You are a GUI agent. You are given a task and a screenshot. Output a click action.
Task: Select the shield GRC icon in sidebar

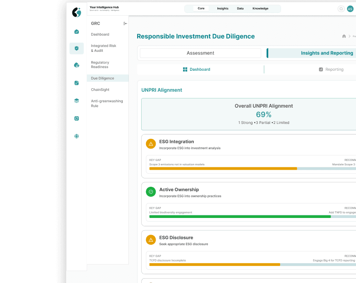pyautogui.click(x=77, y=48)
